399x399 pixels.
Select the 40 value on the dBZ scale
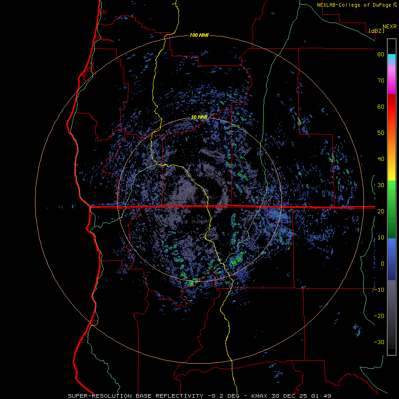381,159
